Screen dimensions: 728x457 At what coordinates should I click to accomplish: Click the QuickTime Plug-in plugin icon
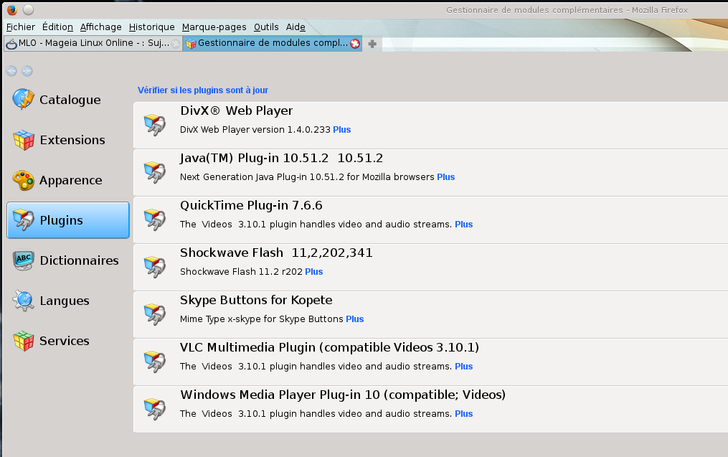coord(155,220)
